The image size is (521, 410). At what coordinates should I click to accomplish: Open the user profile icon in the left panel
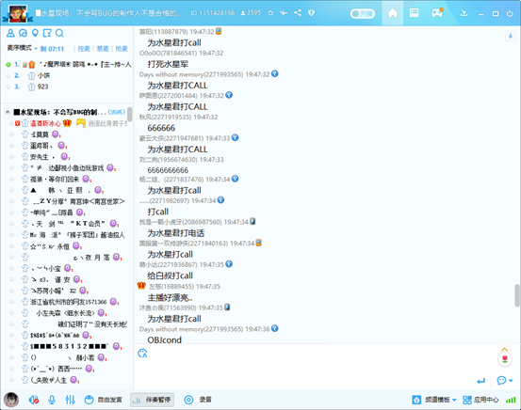10,33
